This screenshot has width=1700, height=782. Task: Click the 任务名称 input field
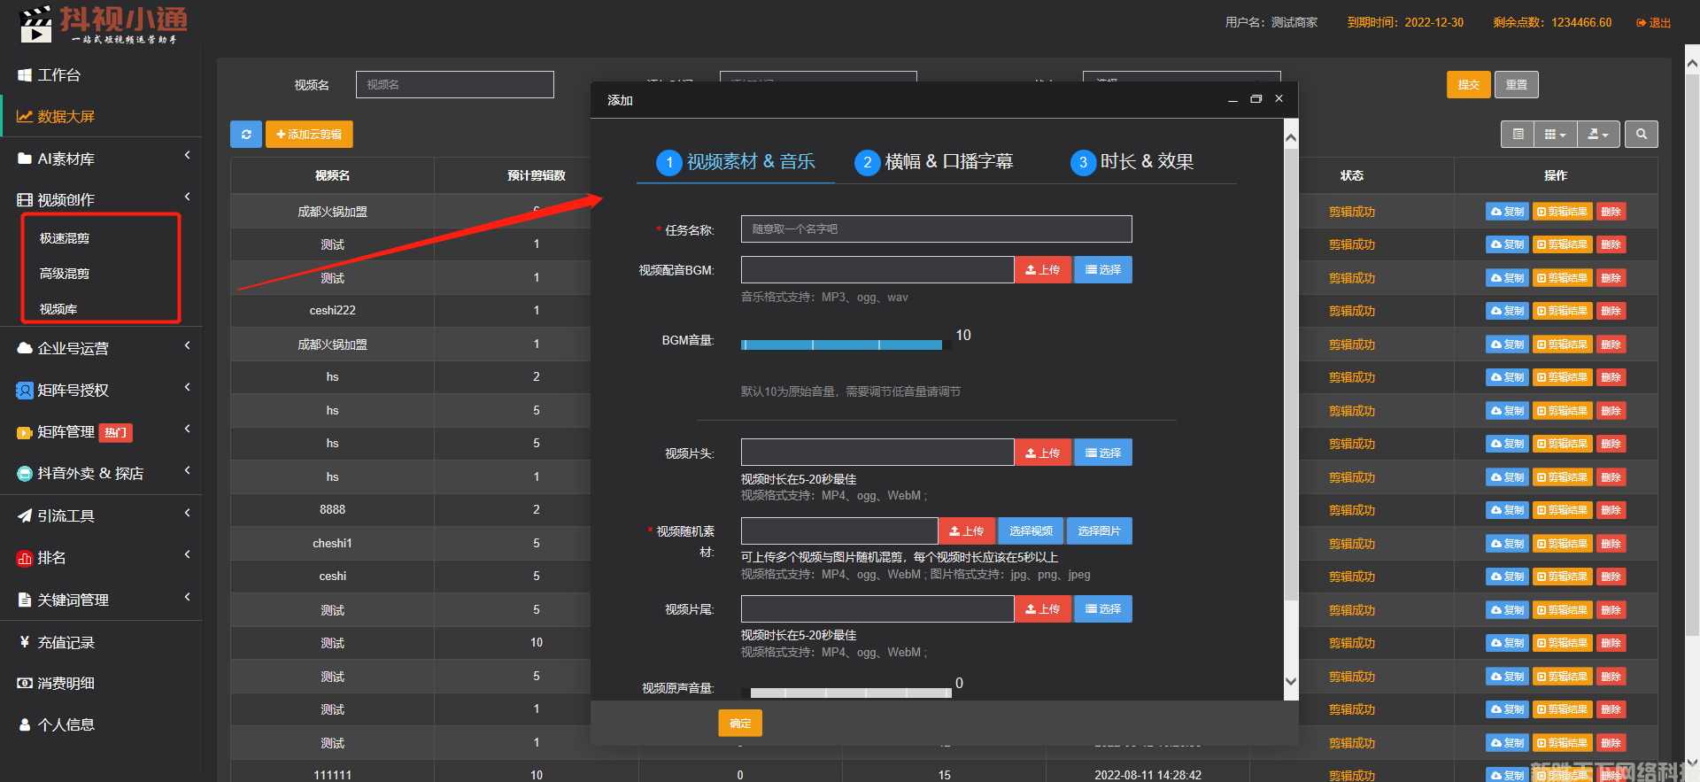(x=936, y=229)
